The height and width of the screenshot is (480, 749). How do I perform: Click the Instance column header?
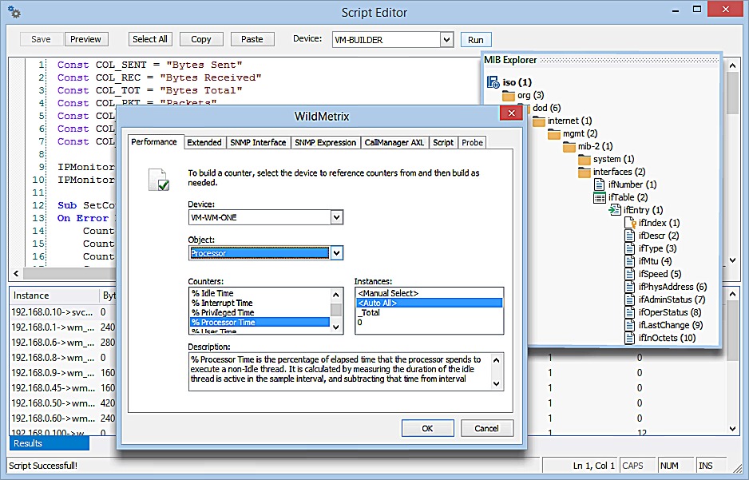point(54,296)
